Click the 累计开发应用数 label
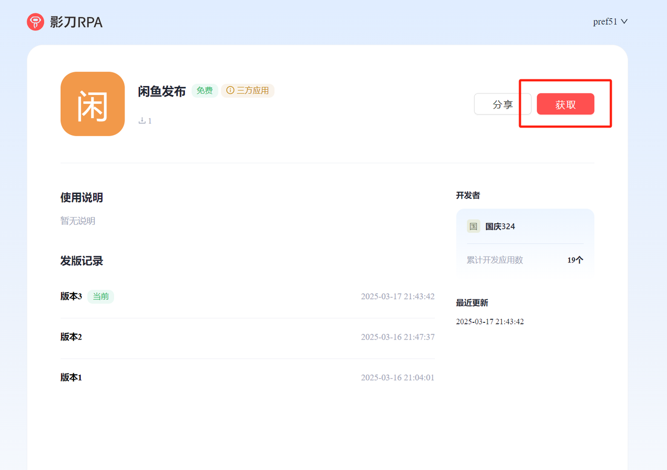667x470 pixels. 495,260
